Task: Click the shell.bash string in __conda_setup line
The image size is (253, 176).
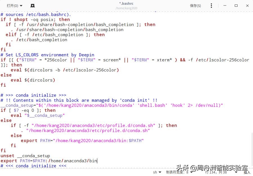Action: (152, 105)
